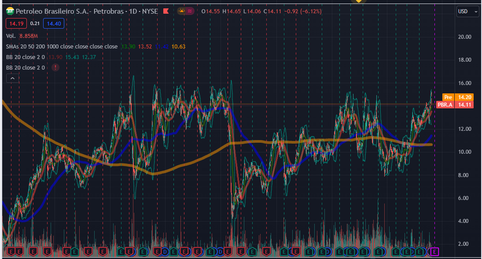Click the 20.00 price axis label

coord(464,37)
